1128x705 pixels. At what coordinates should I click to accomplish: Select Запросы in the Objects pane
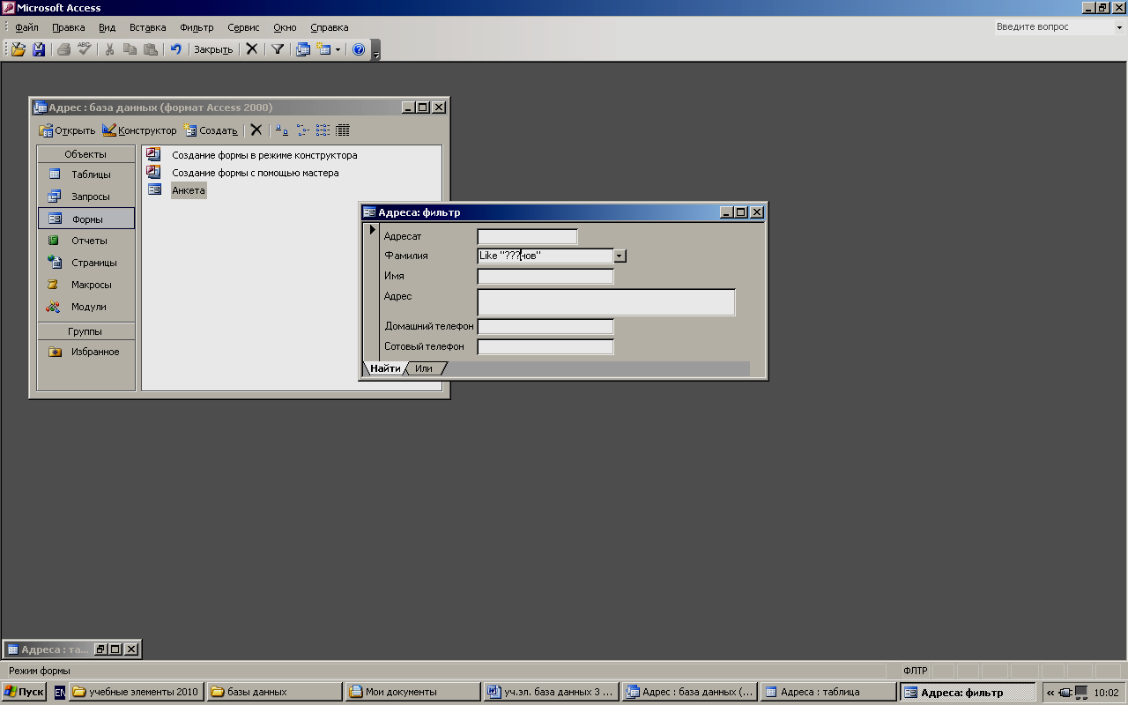[86, 197]
